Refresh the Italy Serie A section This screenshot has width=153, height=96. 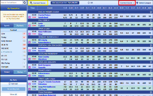151,20
